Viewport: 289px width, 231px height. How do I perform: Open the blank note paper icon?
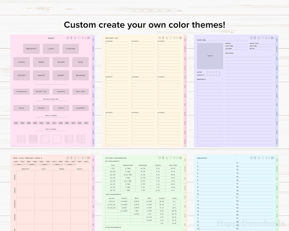coord(57,139)
